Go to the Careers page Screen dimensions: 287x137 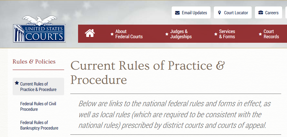click(269, 13)
